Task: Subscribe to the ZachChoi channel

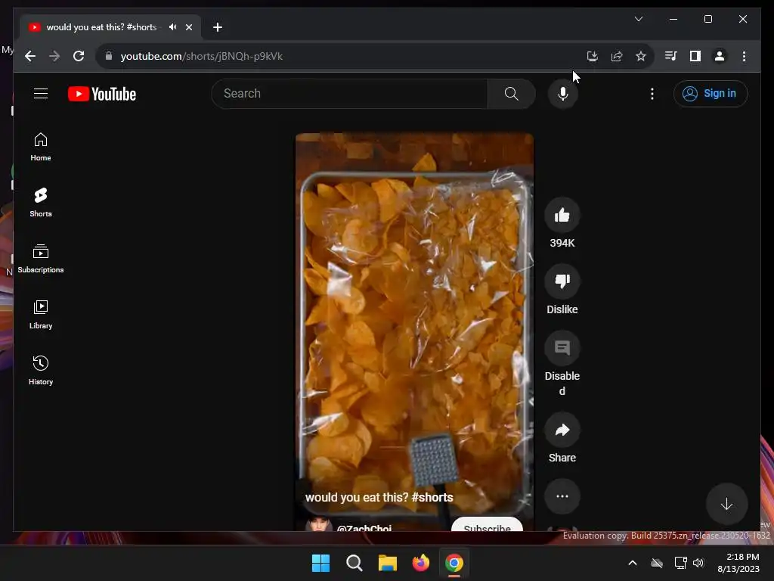Action: (x=488, y=526)
